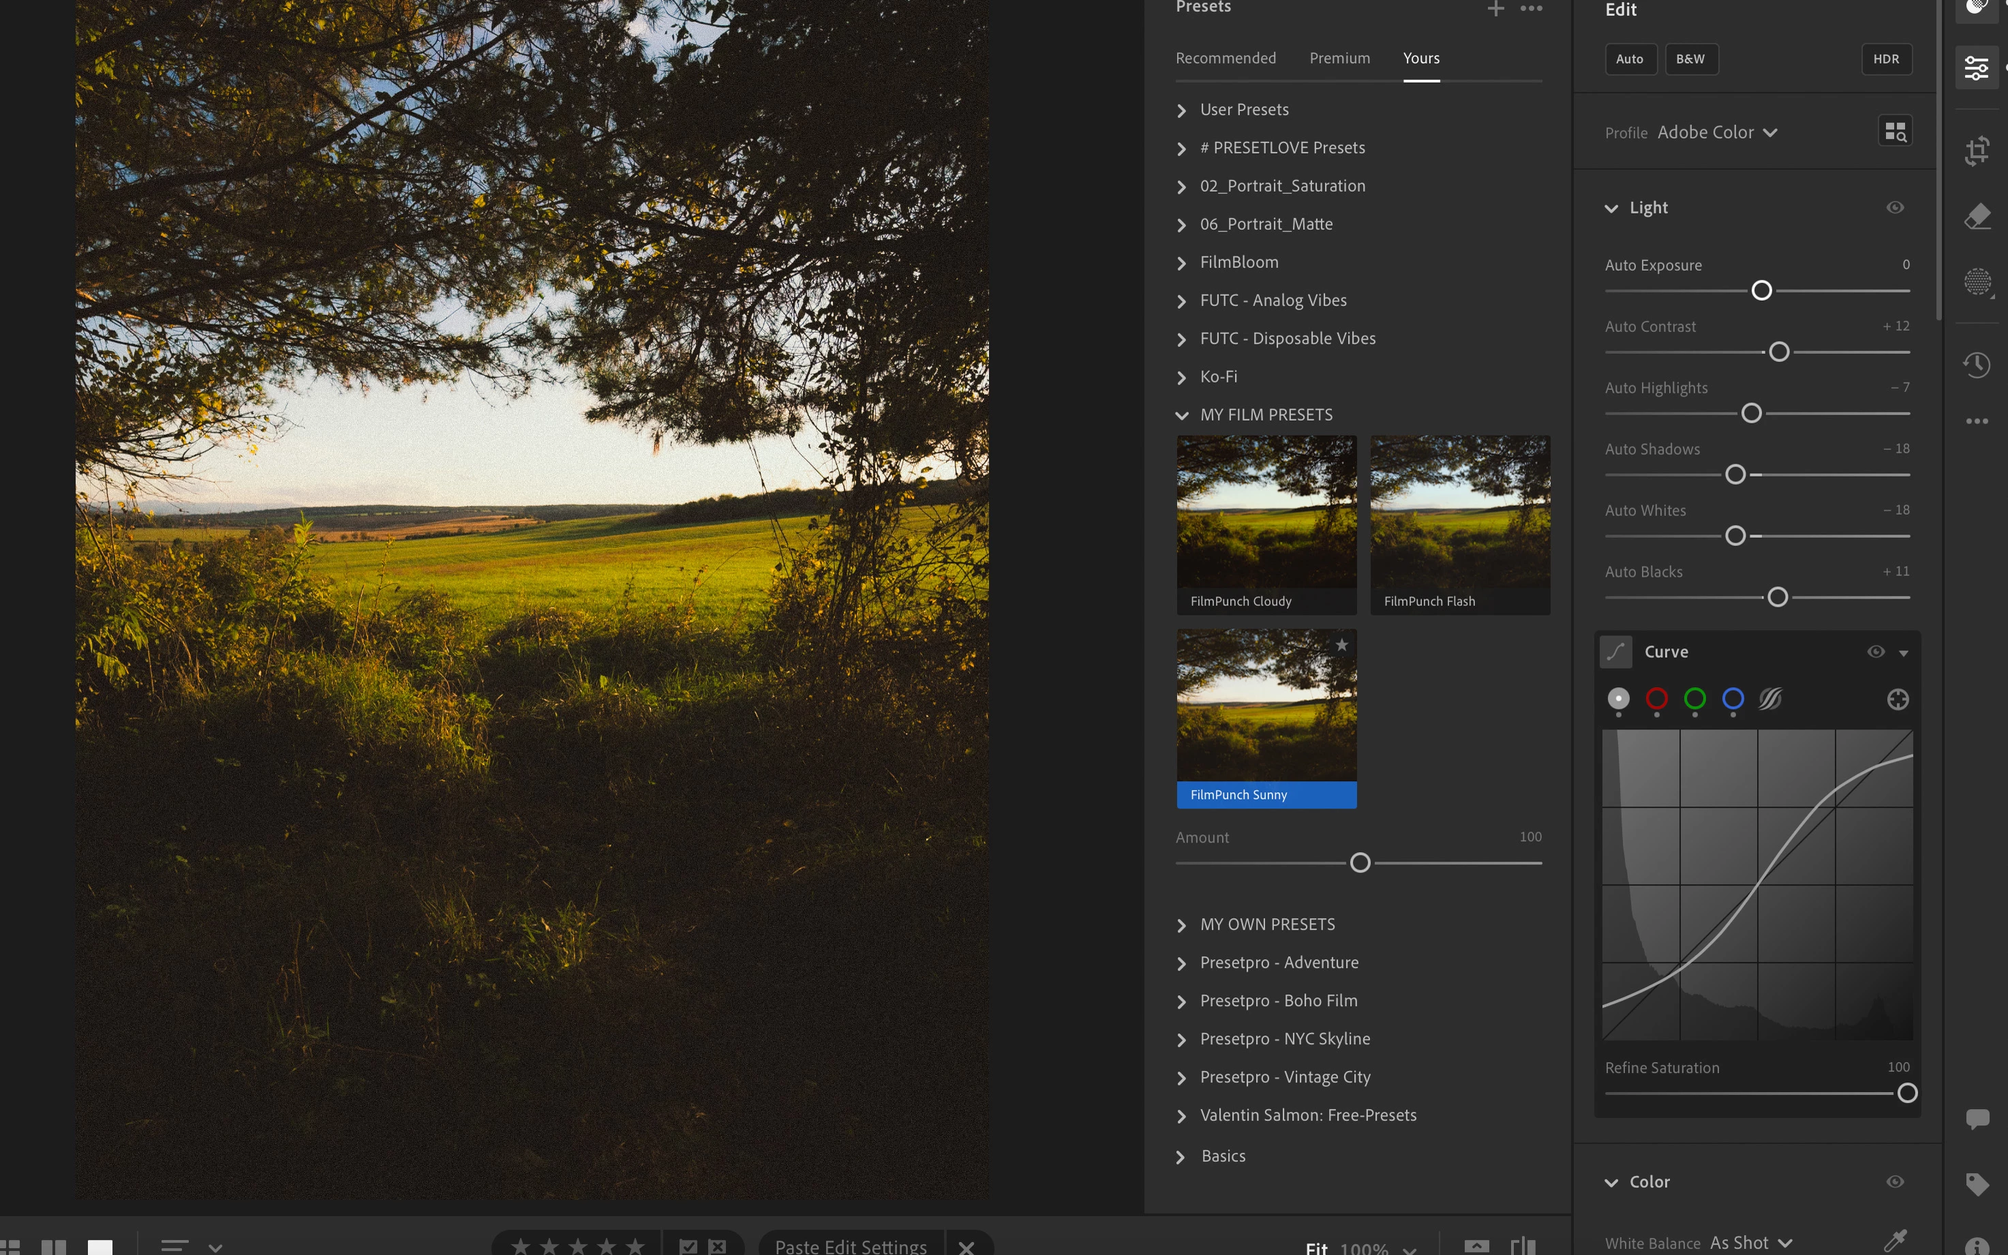This screenshot has height=1255, width=2008.
Task: Click the B&W button
Action: [x=1690, y=59]
